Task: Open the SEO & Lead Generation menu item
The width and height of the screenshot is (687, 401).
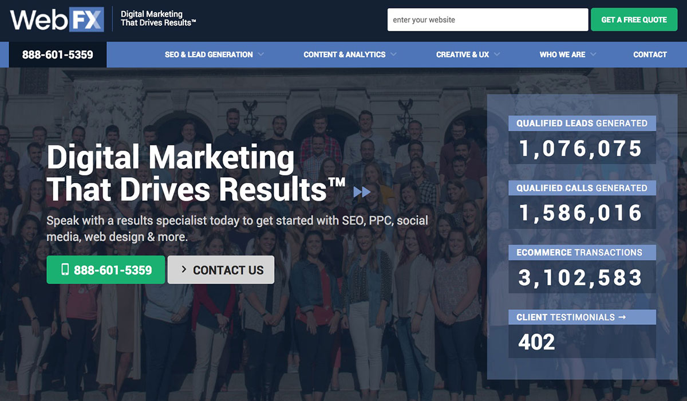Action: click(208, 54)
